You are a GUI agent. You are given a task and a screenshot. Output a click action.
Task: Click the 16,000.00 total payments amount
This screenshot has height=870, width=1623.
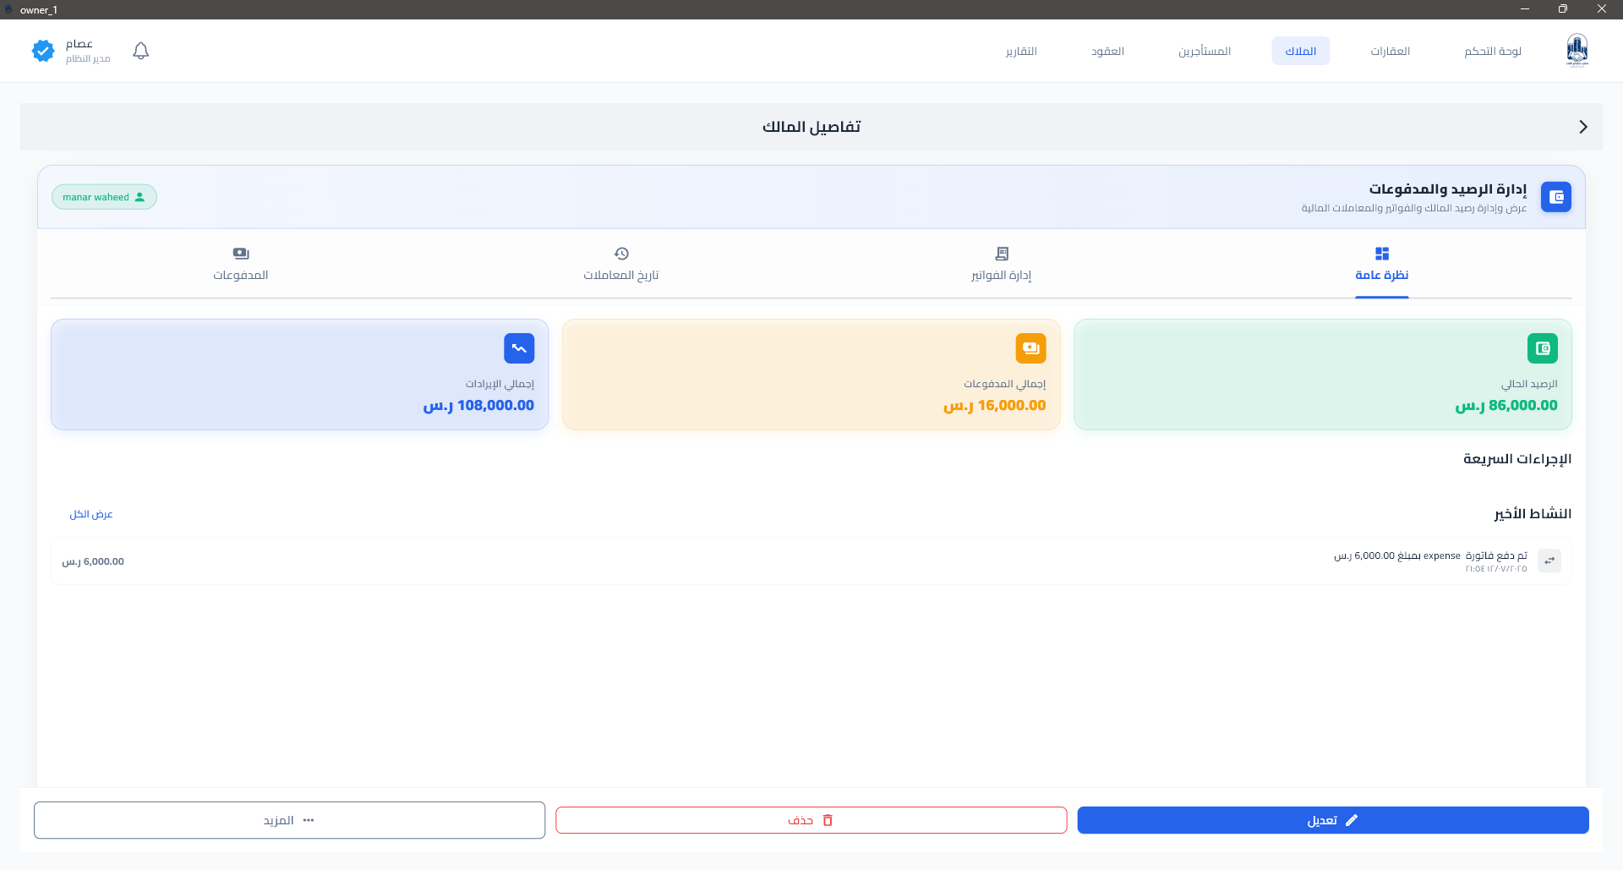click(995, 406)
